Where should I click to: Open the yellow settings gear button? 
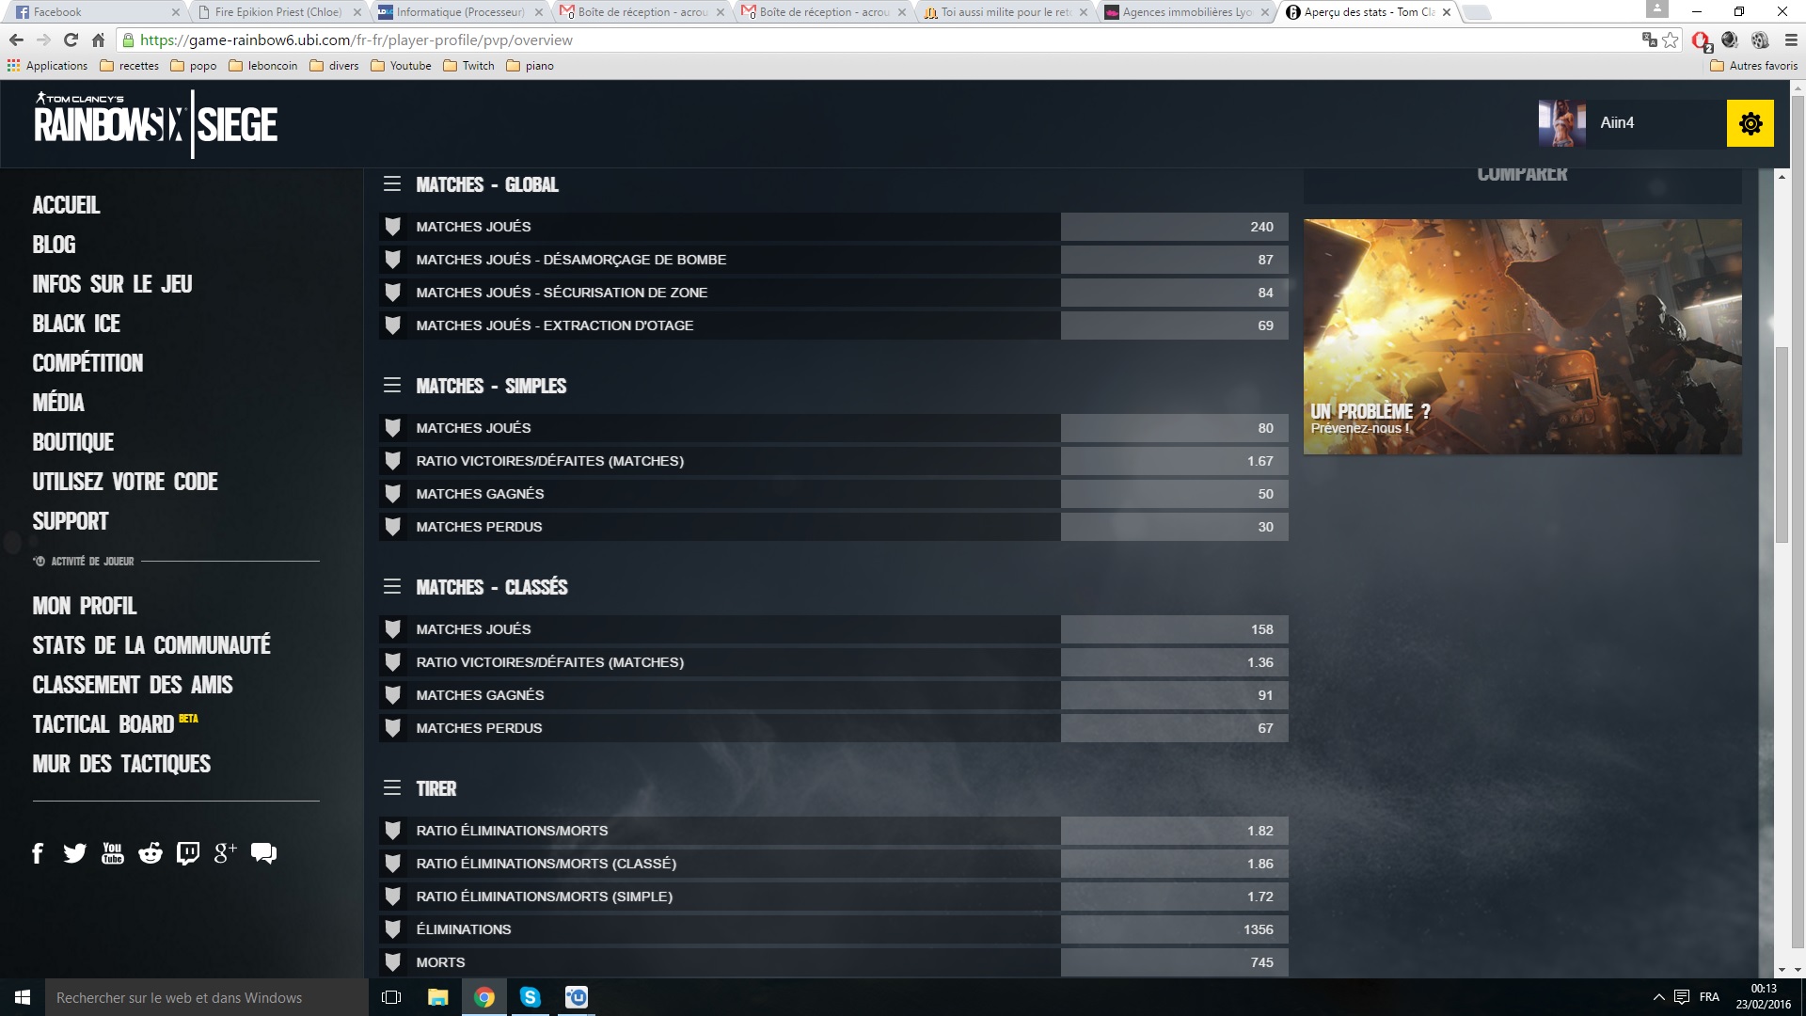point(1750,123)
